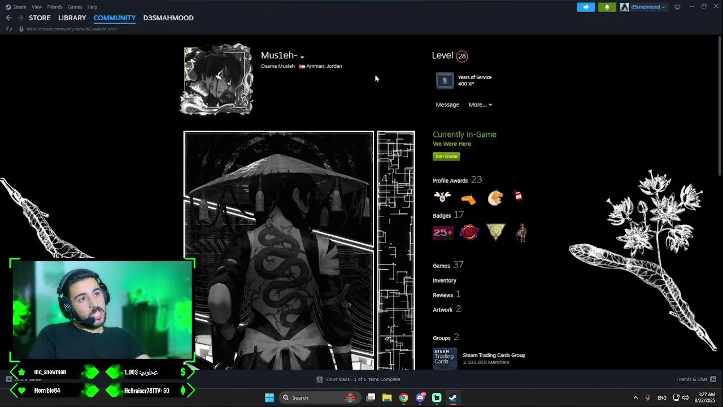
Task: Click the Level 28 badge
Action: point(462,56)
